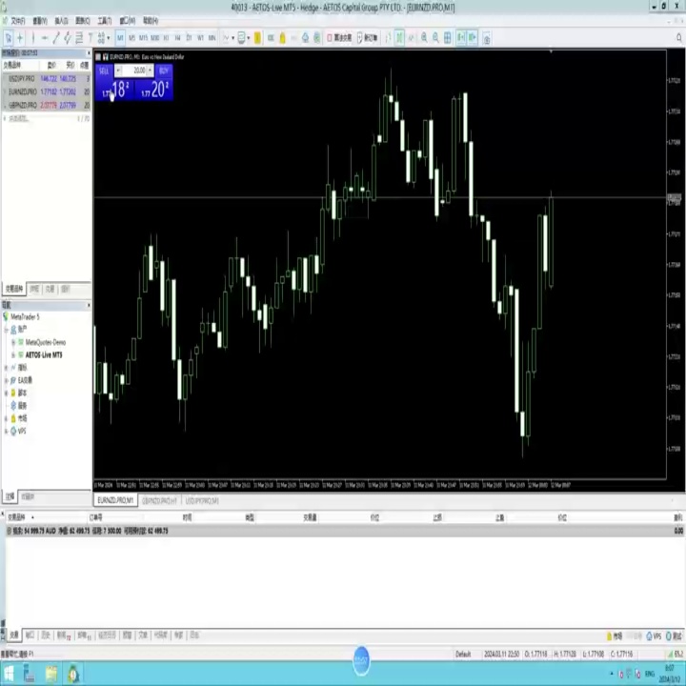Expand the EA node in Navigator tree
This screenshot has height=686, width=686.
click(x=6, y=380)
